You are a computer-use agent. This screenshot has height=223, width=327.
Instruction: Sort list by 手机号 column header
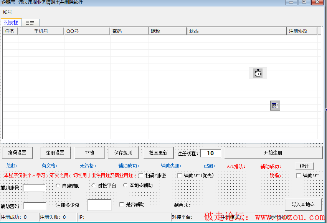click(x=41, y=31)
